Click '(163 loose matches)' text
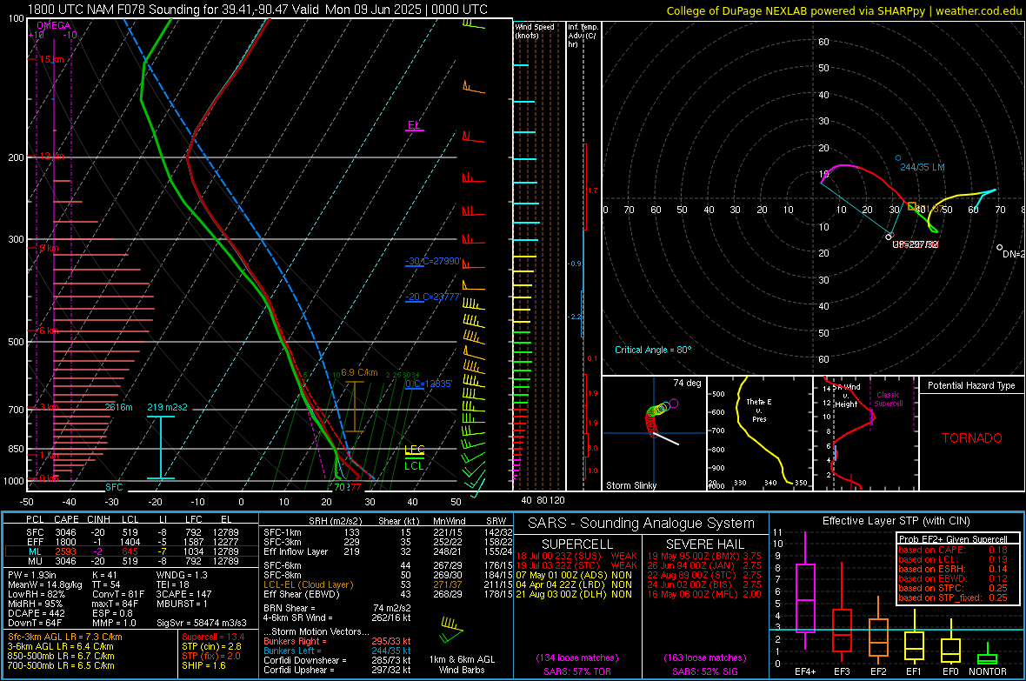 [704, 658]
